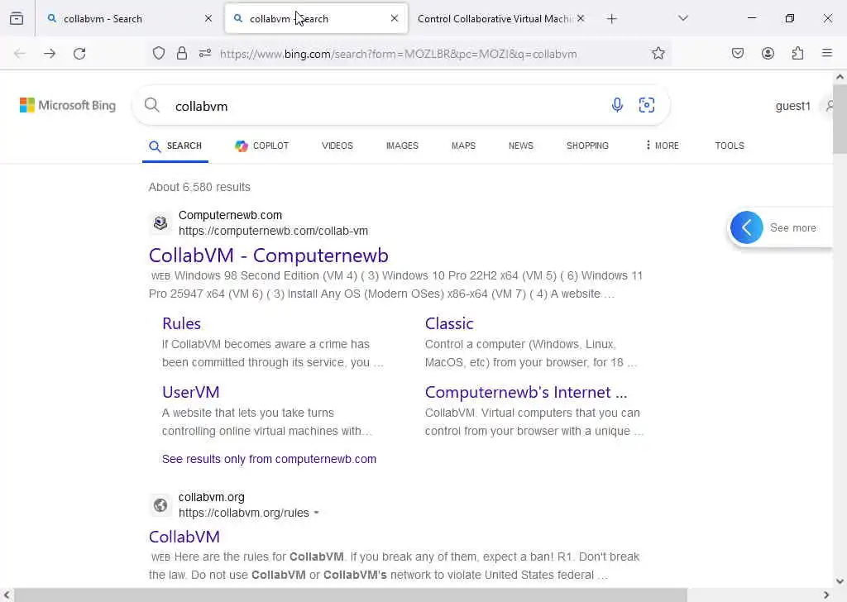Open the CollabVM collabvm.org result title
Image resolution: width=847 pixels, height=602 pixels.
coord(184,537)
